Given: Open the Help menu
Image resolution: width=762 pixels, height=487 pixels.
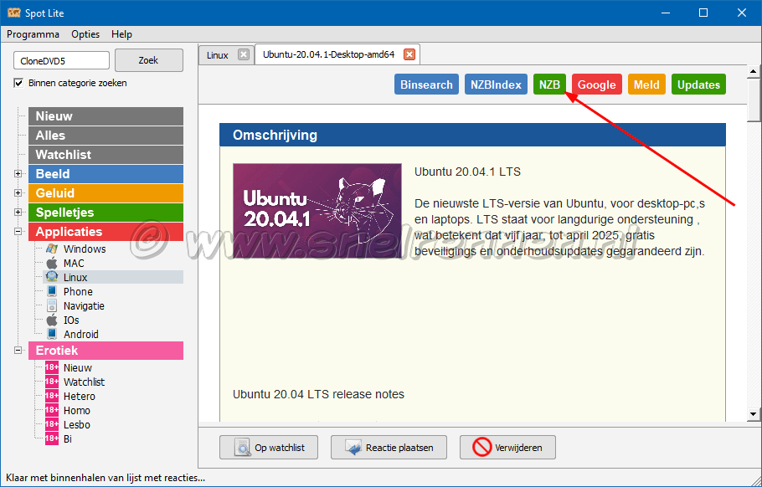Looking at the screenshot, I should pos(121,34).
